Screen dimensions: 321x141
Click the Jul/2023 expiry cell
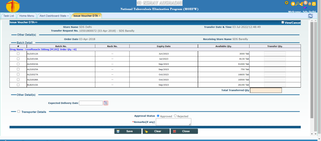164,59
